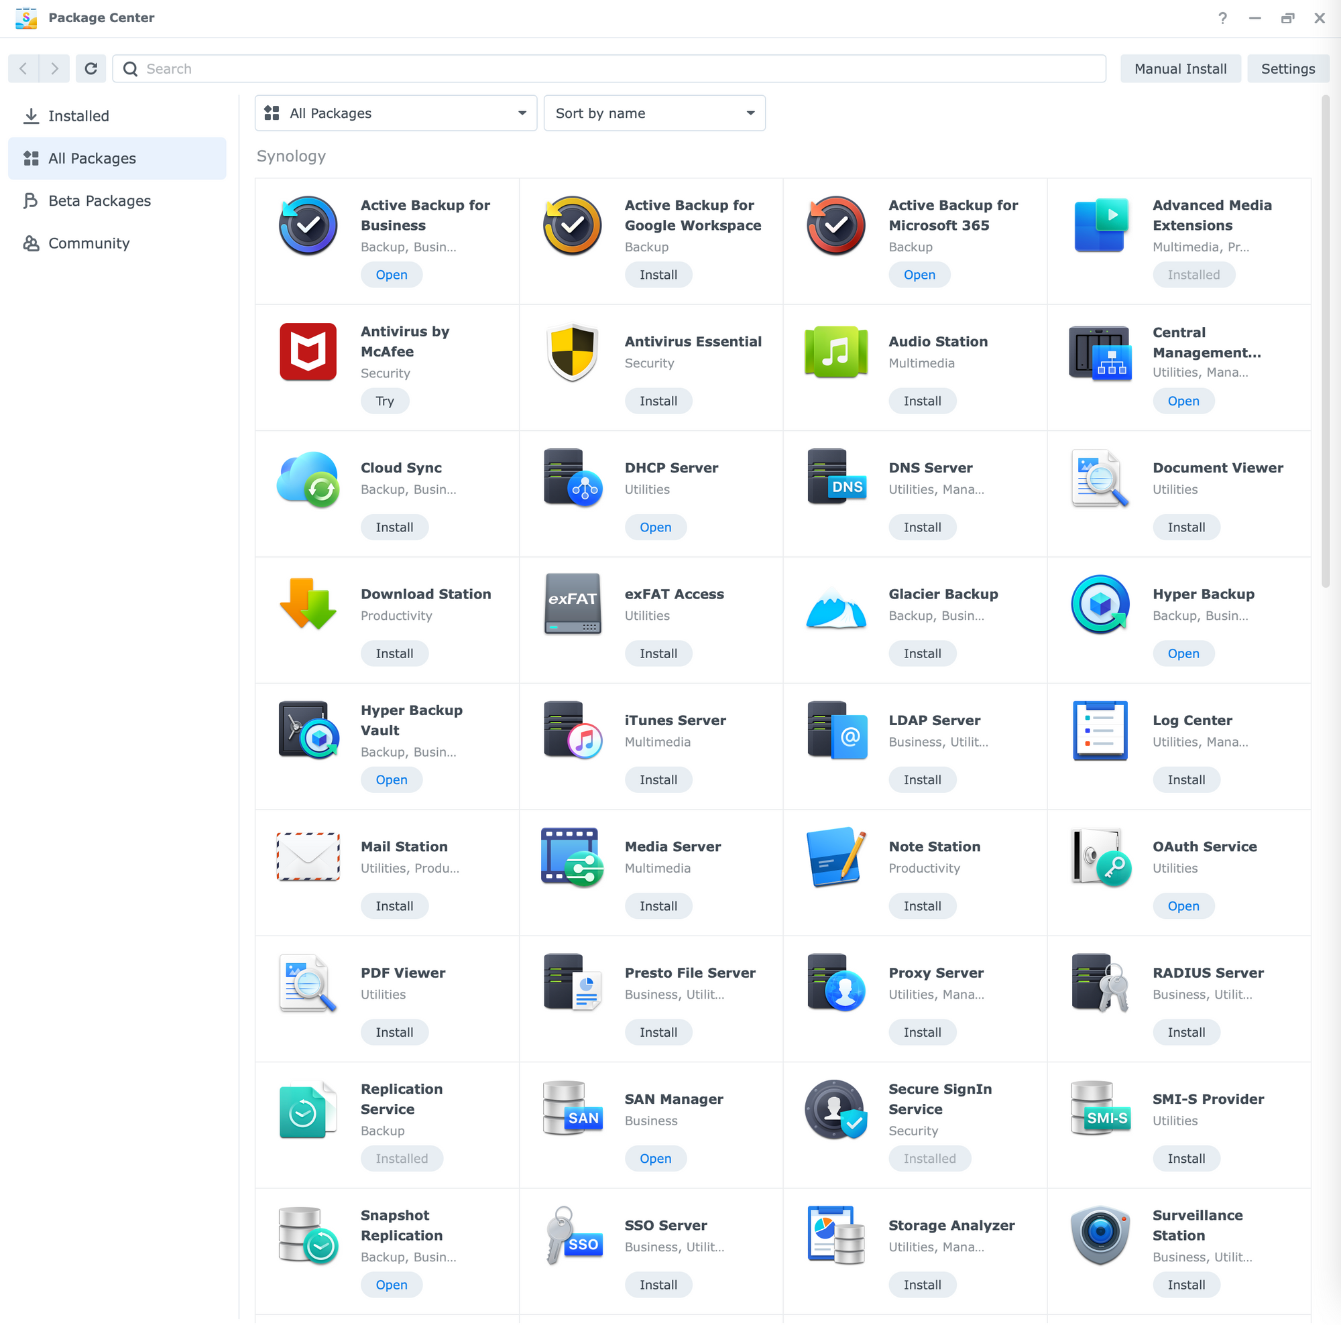
Task: Click the Note Station icon
Action: (x=835, y=857)
